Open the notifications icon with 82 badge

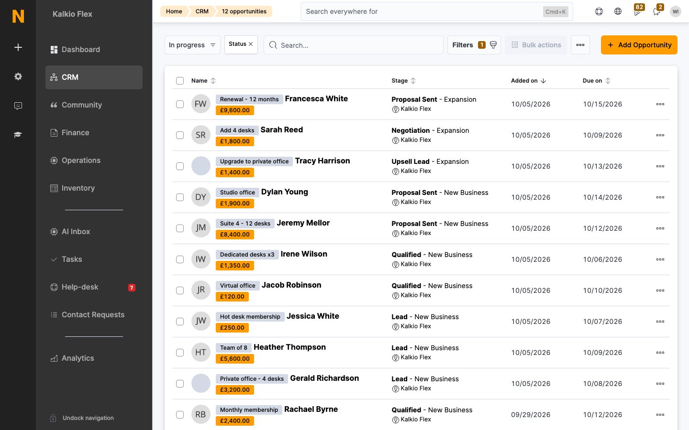[x=637, y=11]
